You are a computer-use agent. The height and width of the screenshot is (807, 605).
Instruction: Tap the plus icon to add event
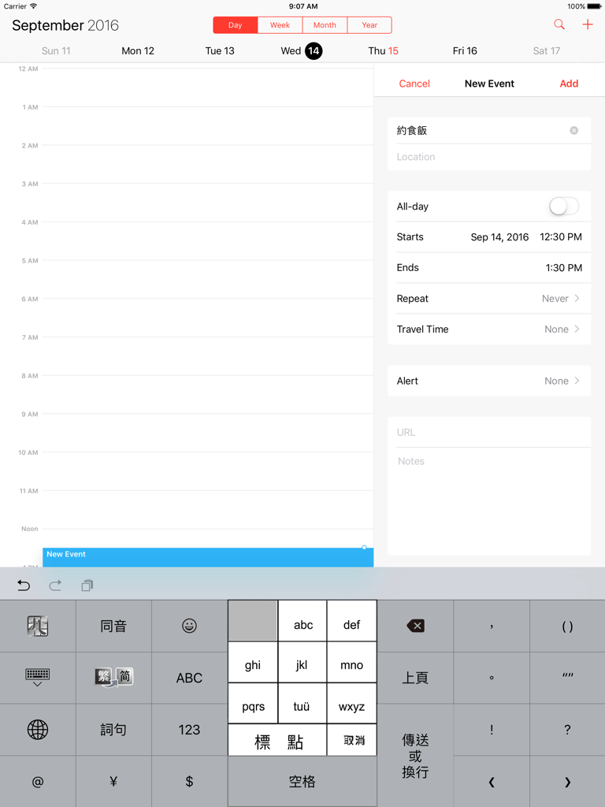pos(588,24)
